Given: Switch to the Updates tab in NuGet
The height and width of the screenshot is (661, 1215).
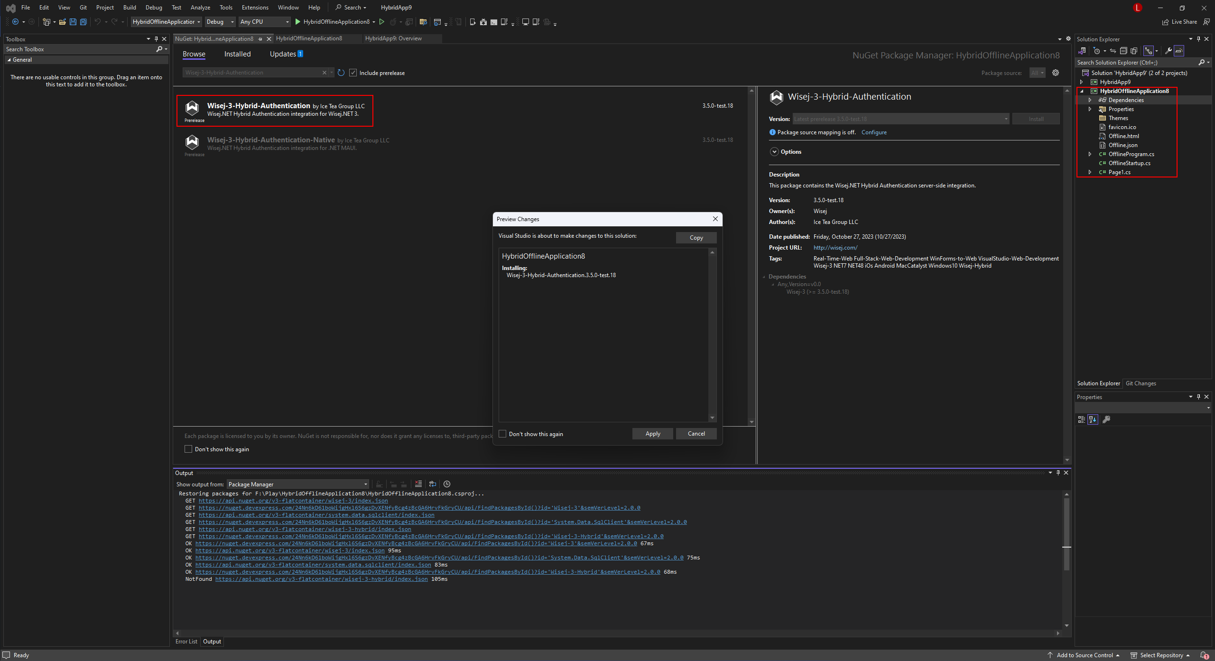Looking at the screenshot, I should pos(286,54).
